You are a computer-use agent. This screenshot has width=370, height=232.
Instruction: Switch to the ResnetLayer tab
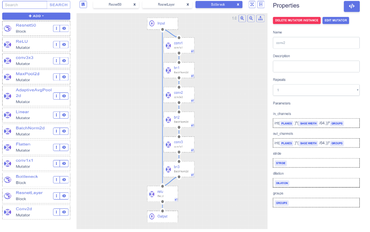click(x=166, y=4)
